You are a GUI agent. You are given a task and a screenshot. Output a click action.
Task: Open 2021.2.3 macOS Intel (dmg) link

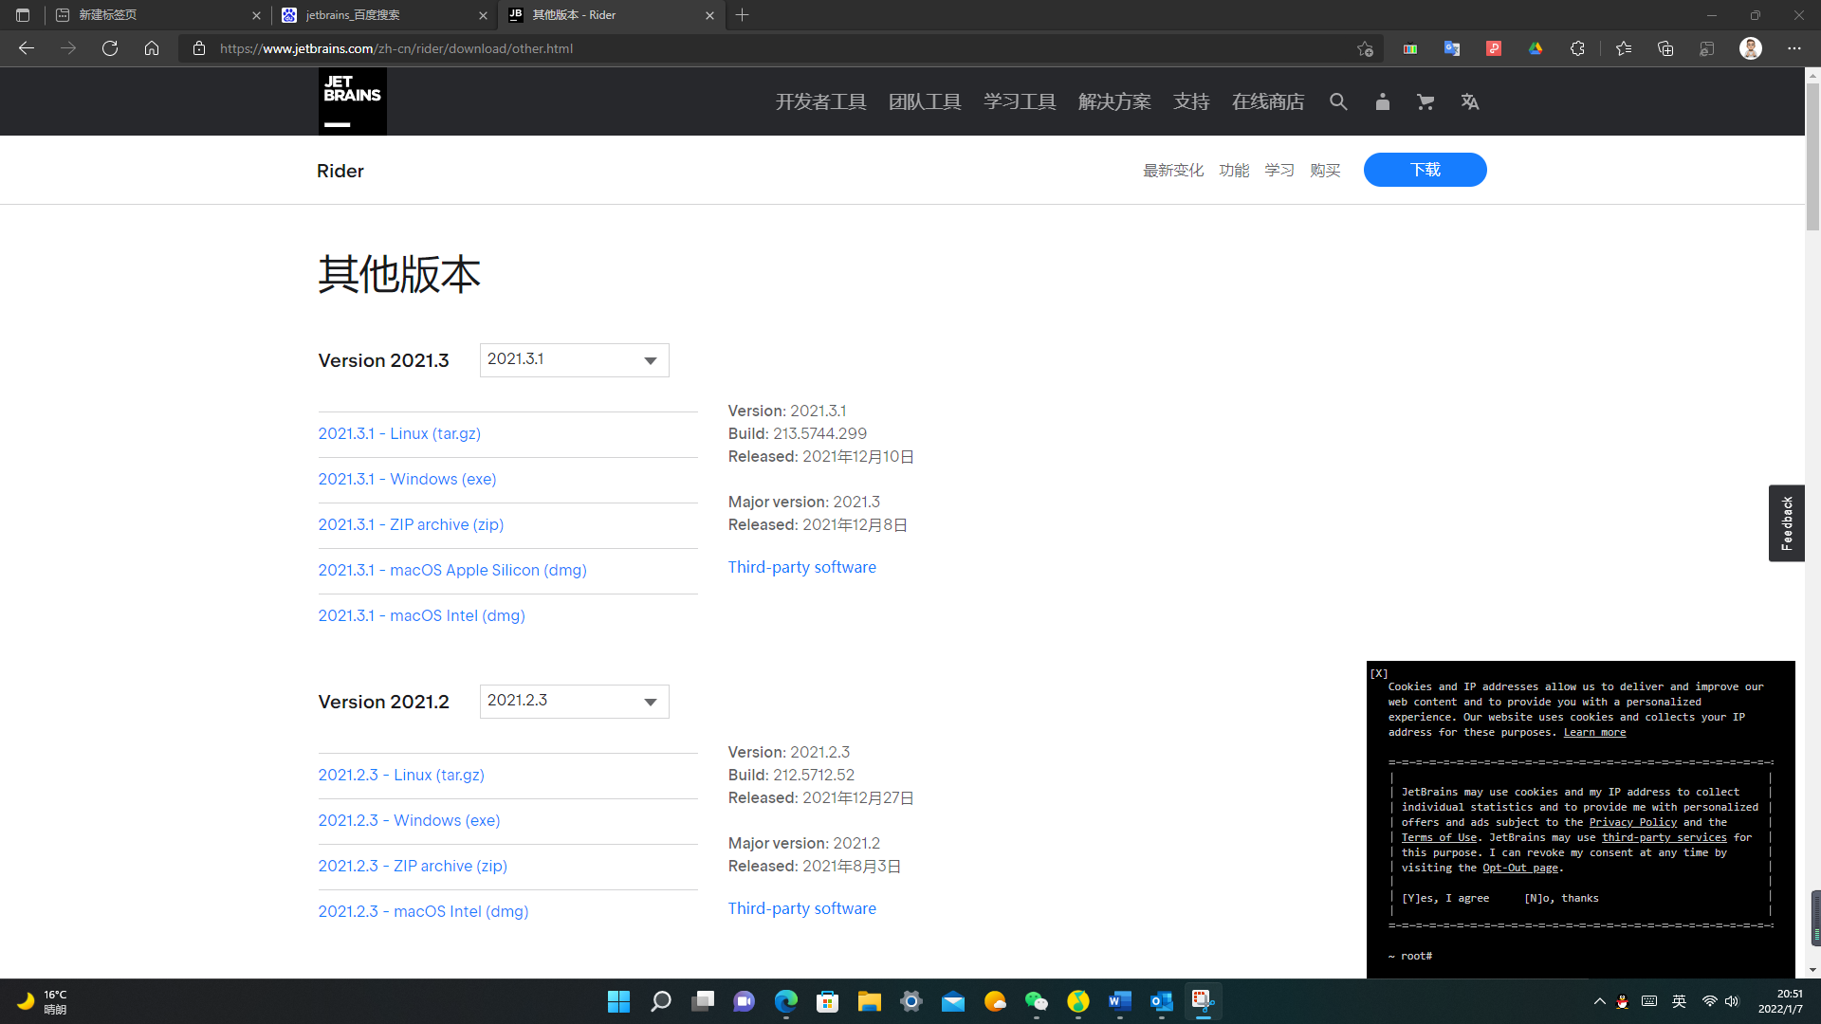tap(423, 911)
